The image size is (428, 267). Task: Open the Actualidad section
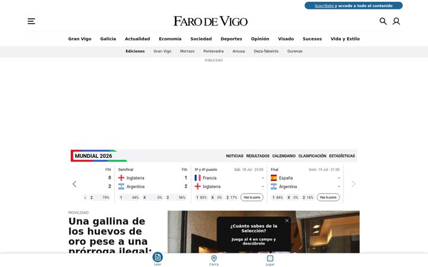[x=137, y=39]
